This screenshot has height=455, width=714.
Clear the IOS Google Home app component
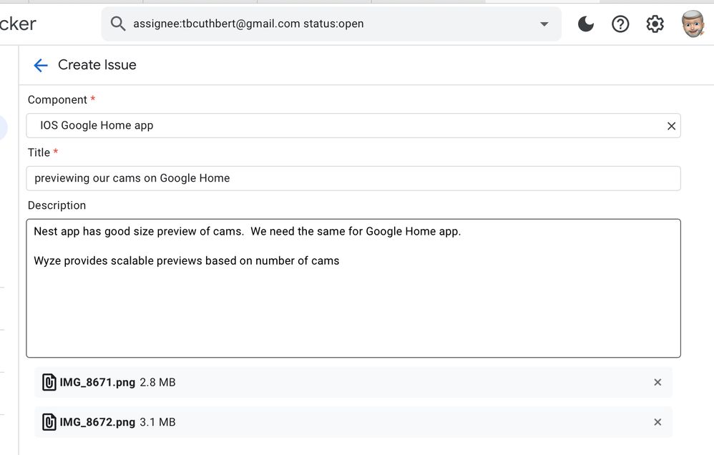671,126
